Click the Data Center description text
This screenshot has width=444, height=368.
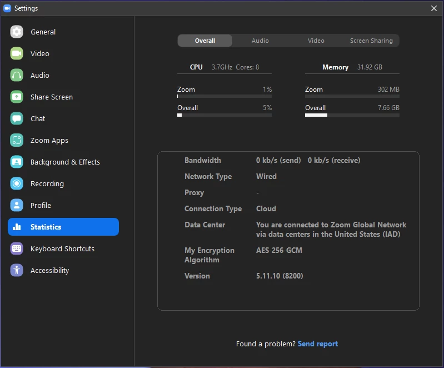(x=331, y=230)
